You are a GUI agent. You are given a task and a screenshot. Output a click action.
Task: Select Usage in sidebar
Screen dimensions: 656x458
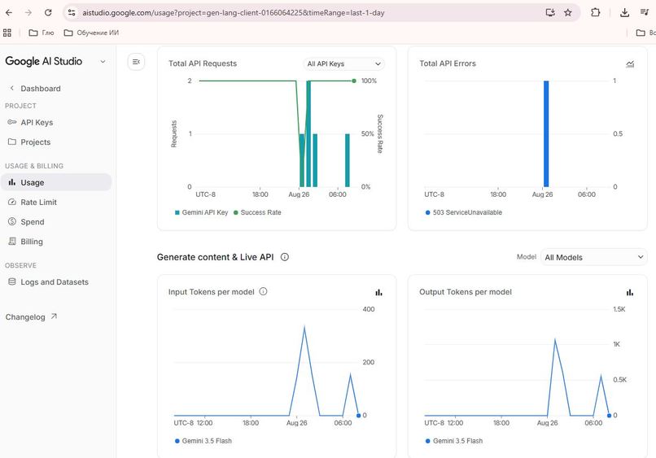56,182
